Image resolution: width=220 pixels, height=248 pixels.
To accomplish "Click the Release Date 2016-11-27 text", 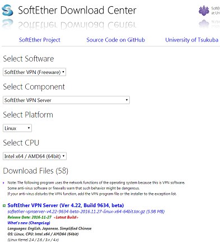I will point(30,217).
